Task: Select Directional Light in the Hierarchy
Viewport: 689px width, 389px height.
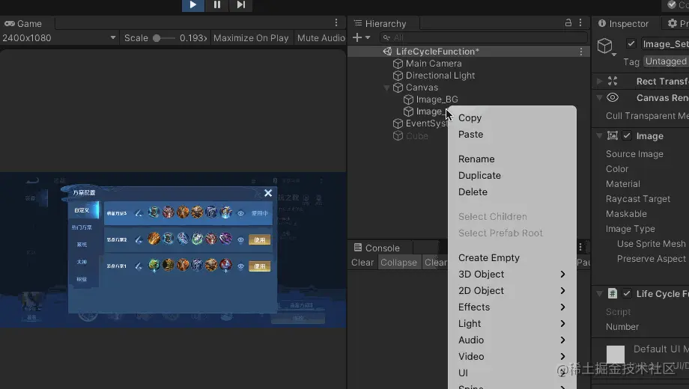Action: (440, 76)
